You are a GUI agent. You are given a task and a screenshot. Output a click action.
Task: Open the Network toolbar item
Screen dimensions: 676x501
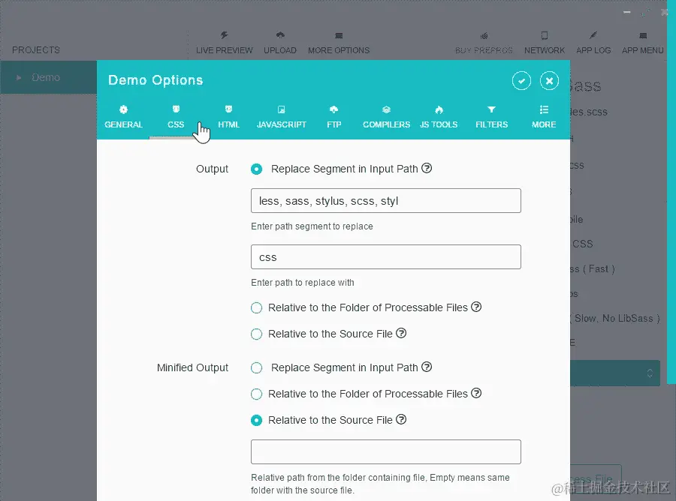point(545,43)
